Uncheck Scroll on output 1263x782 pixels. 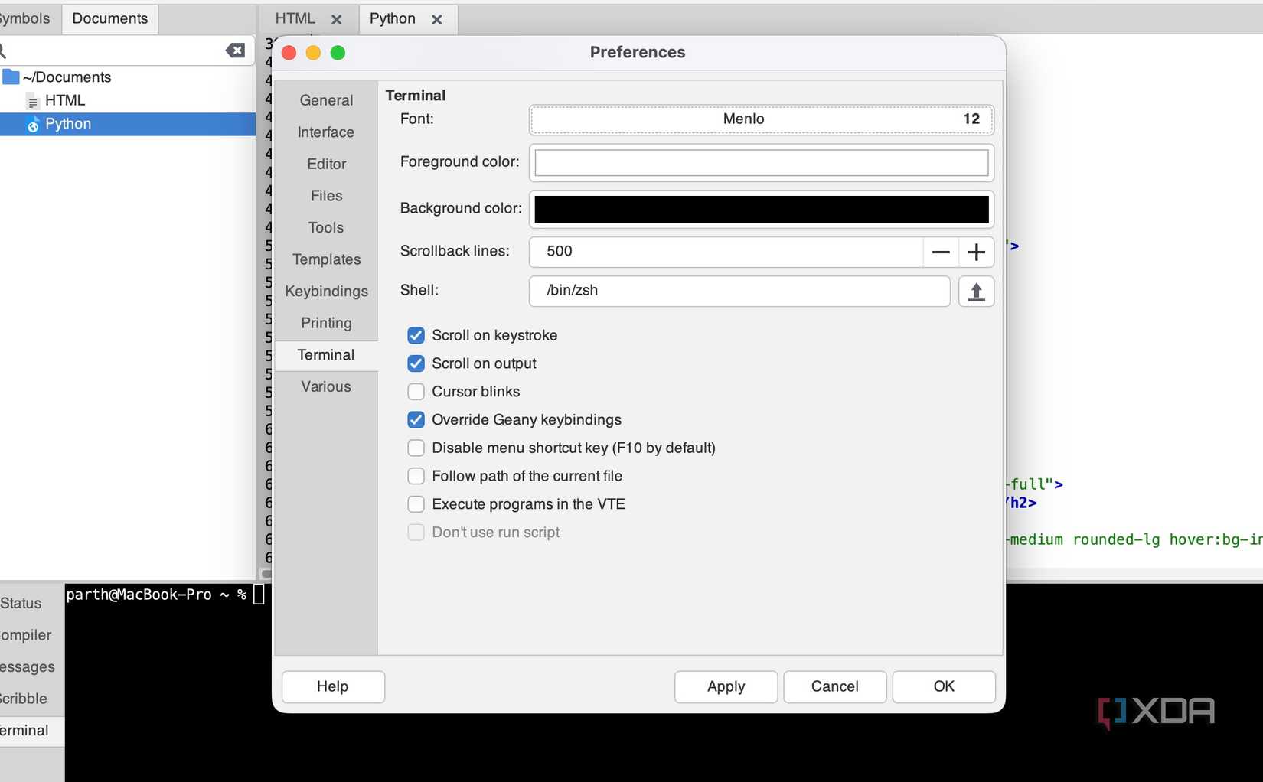click(416, 363)
